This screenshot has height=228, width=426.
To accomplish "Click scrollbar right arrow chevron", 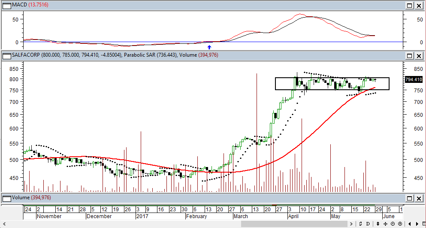I will click(x=350, y=224).
